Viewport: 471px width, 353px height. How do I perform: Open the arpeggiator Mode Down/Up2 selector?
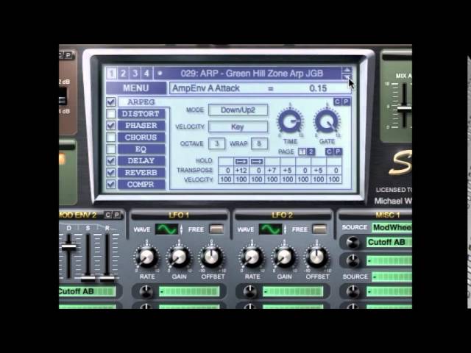[238, 110]
